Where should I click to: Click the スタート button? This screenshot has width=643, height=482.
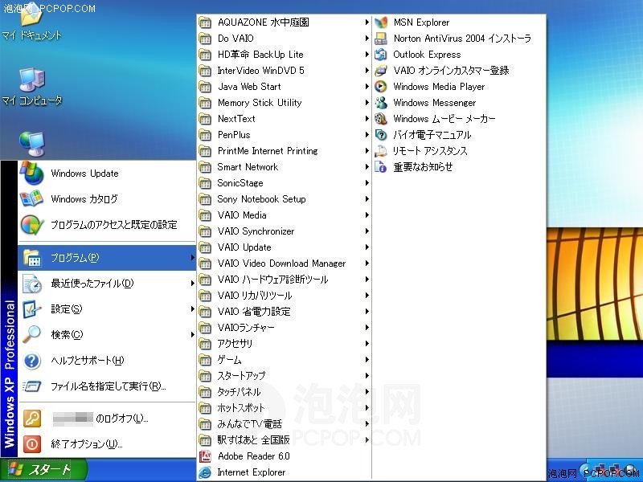click(44, 470)
